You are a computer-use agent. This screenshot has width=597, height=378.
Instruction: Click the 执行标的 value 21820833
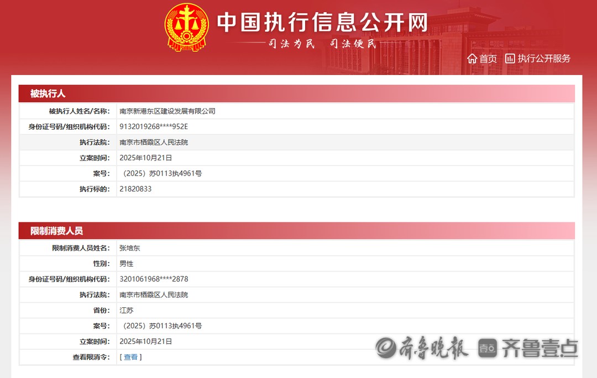[135, 189]
